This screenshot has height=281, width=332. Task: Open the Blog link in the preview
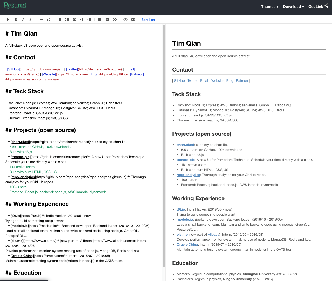pos(230,81)
